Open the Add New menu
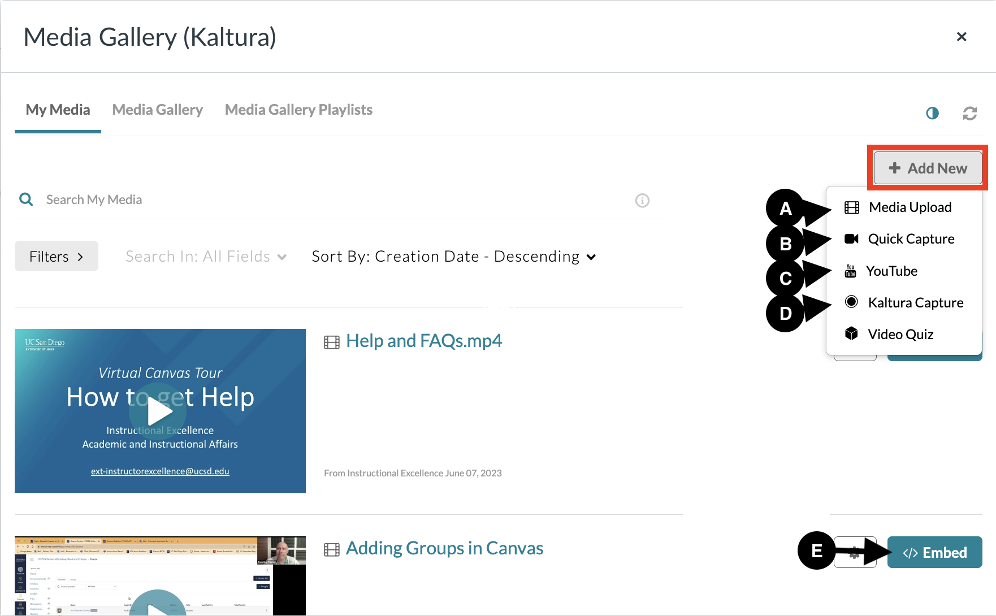996x616 pixels. 928,168
